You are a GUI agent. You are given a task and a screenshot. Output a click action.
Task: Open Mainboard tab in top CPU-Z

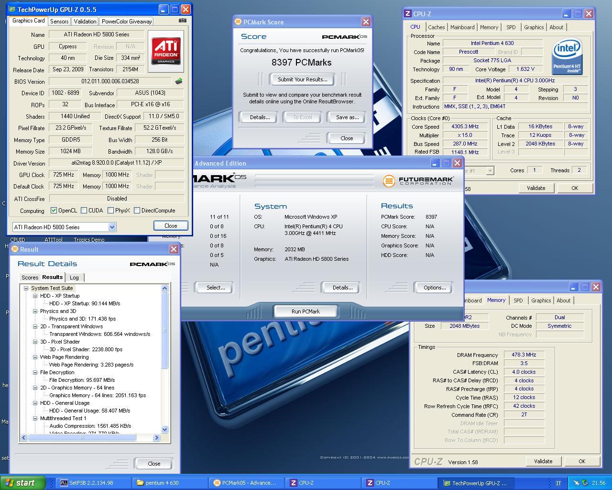coord(462,27)
